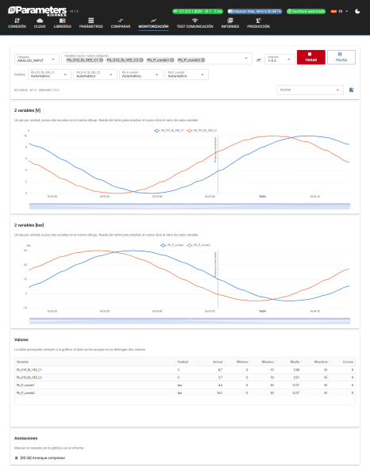Open the Parámetros section
The height and width of the screenshot is (475, 370).
click(x=91, y=23)
